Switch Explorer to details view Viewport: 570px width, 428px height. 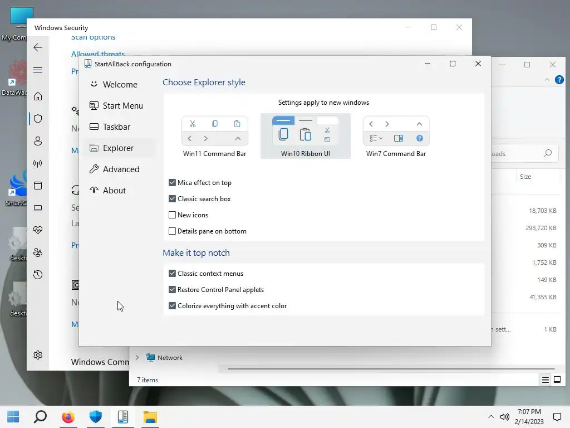pos(546,380)
